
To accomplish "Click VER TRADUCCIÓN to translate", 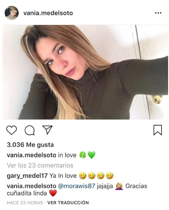I will (68, 202).
